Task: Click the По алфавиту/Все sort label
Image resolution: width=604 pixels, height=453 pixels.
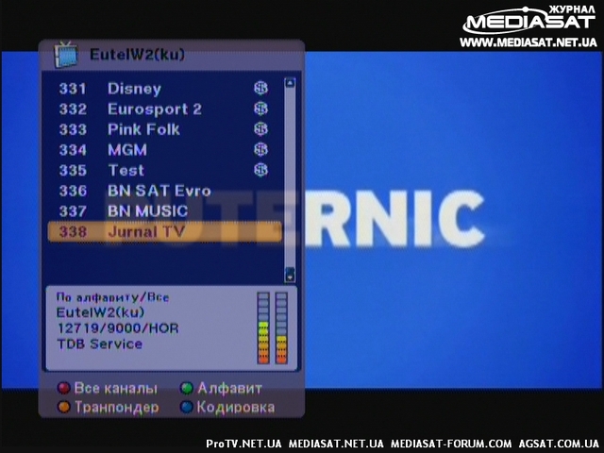Action: pos(112,297)
